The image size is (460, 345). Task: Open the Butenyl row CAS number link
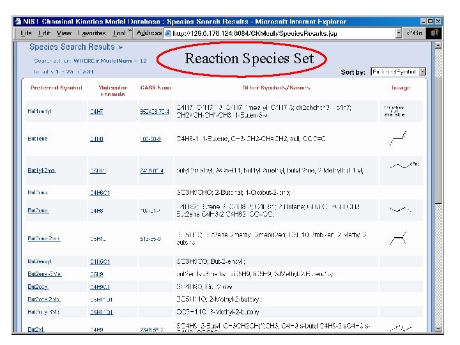(x=155, y=111)
